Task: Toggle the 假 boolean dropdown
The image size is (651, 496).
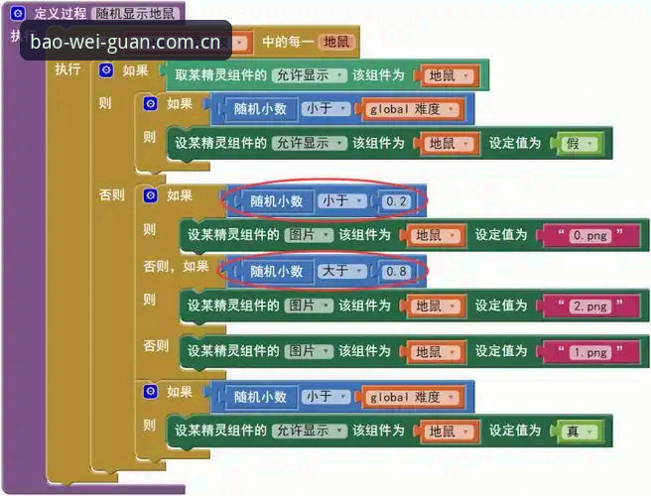Action: pyautogui.click(x=580, y=144)
